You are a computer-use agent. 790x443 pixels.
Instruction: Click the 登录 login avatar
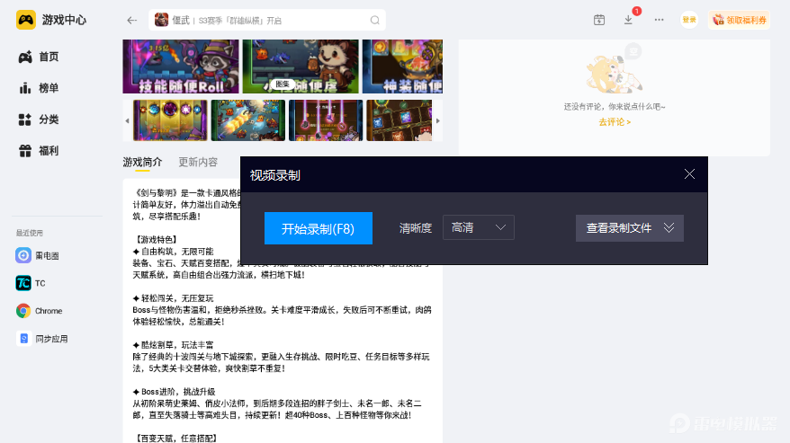click(689, 20)
